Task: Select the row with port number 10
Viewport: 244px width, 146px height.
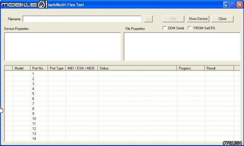Action: tap(122, 119)
